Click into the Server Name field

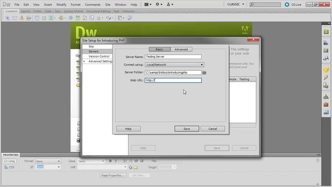[173, 57]
